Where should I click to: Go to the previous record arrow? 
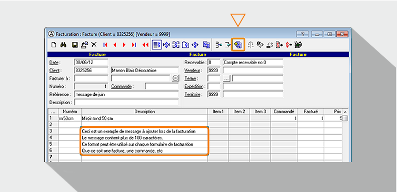coord(115,45)
